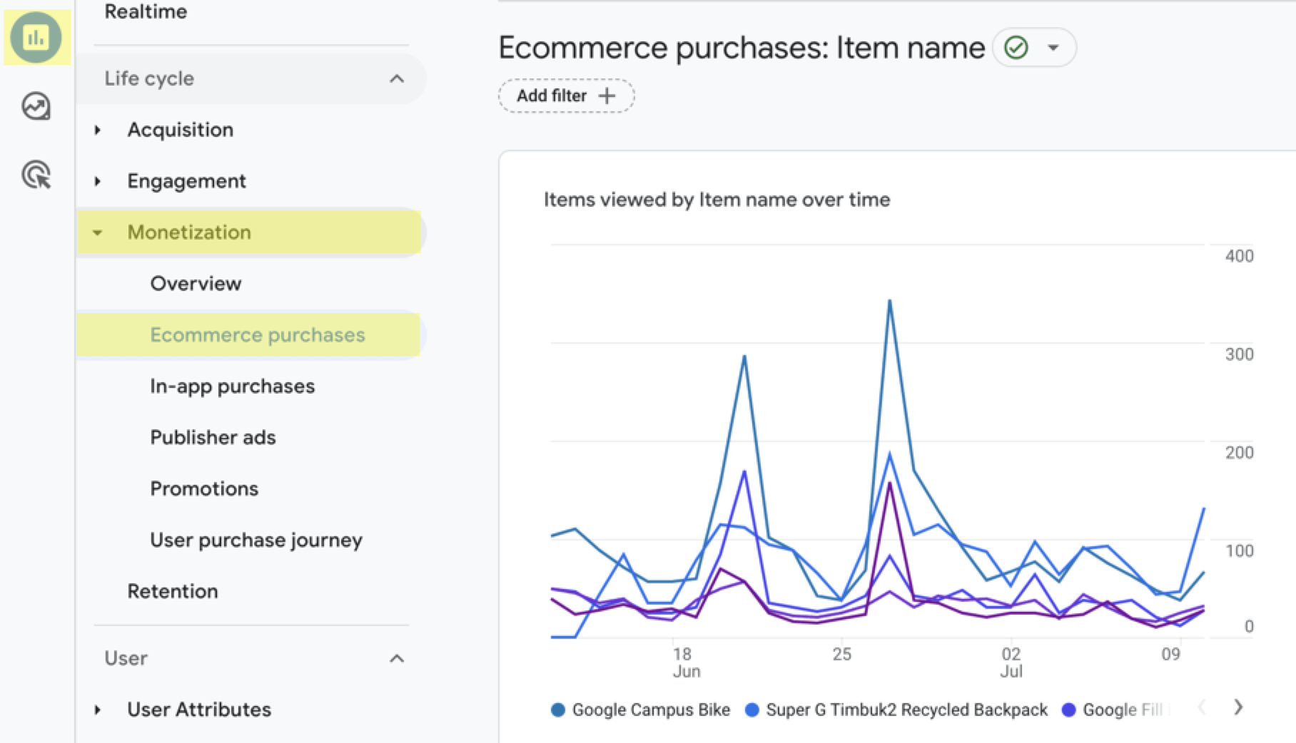The height and width of the screenshot is (743, 1296).
Task: Click the 02 Jul axis label
Action: (1011, 662)
